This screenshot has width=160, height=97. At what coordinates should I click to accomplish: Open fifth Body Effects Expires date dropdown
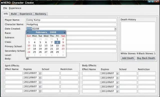(117, 91)
